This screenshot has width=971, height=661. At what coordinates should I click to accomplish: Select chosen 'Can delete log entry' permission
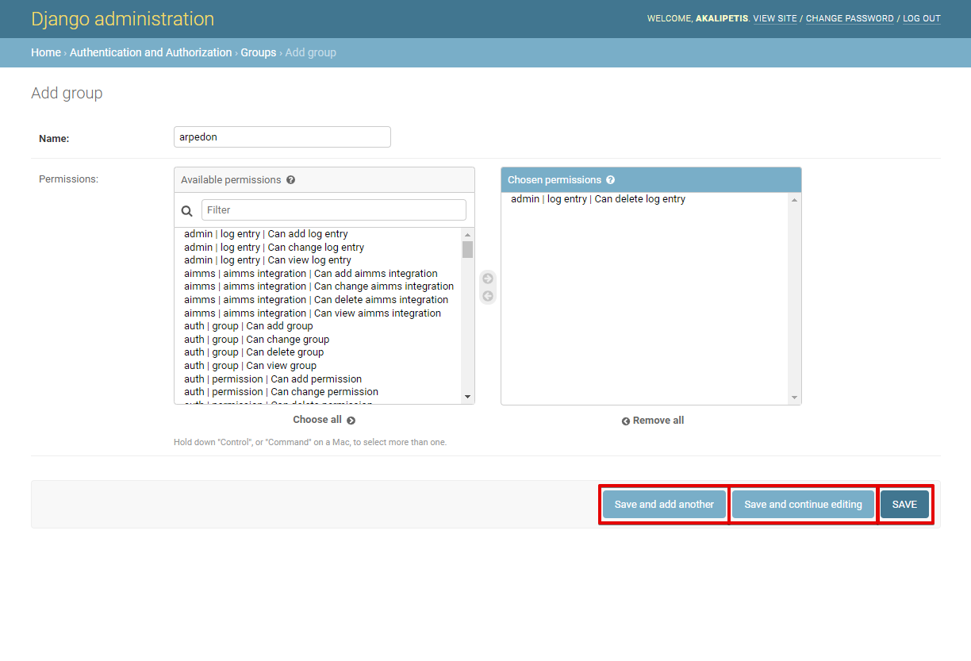click(x=645, y=199)
